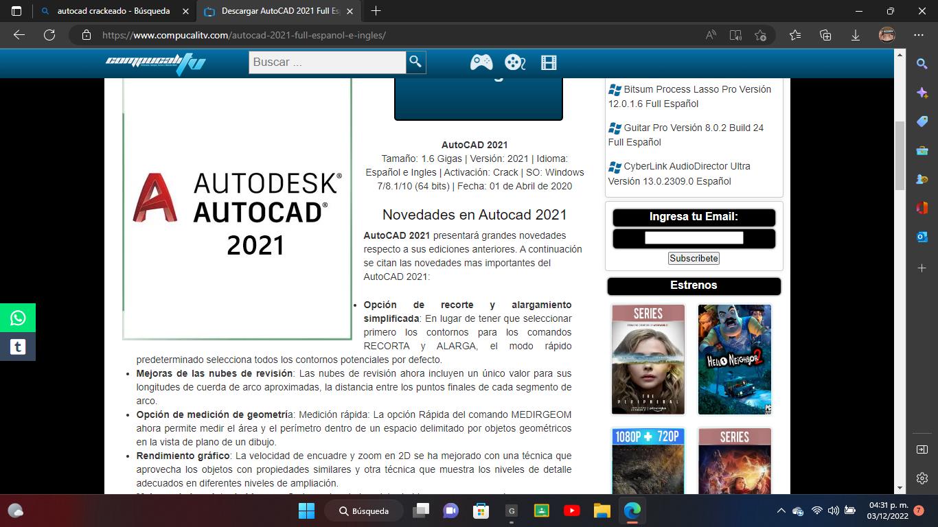Open the browser Downloads icon
This screenshot has height=527, width=938.
tap(856, 35)
